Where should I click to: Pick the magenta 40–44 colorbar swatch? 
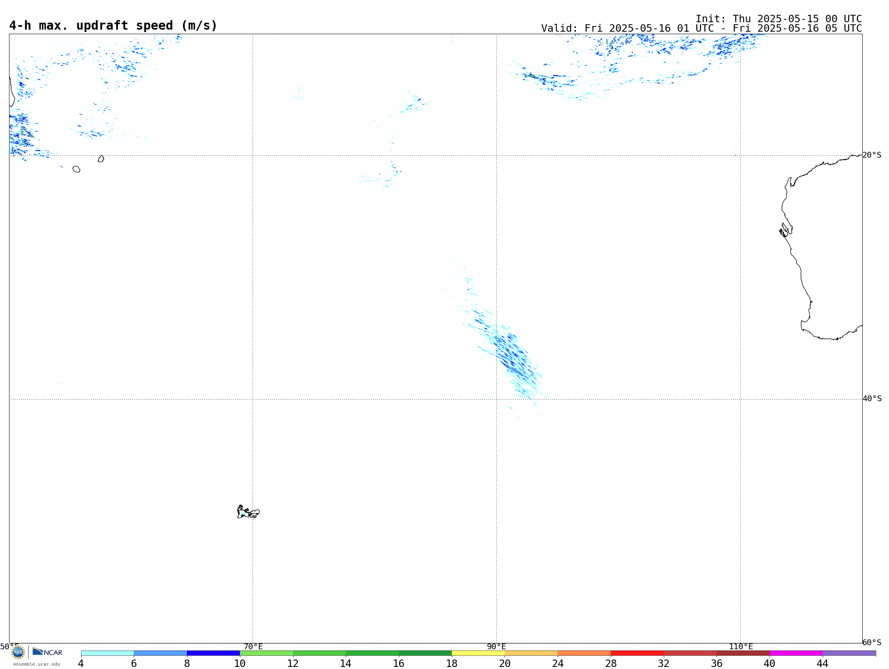point(796,653)
